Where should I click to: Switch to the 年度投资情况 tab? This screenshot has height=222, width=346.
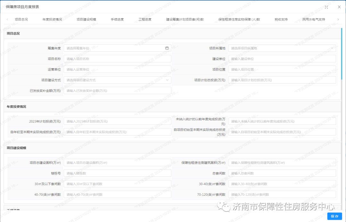pos(50,19)
